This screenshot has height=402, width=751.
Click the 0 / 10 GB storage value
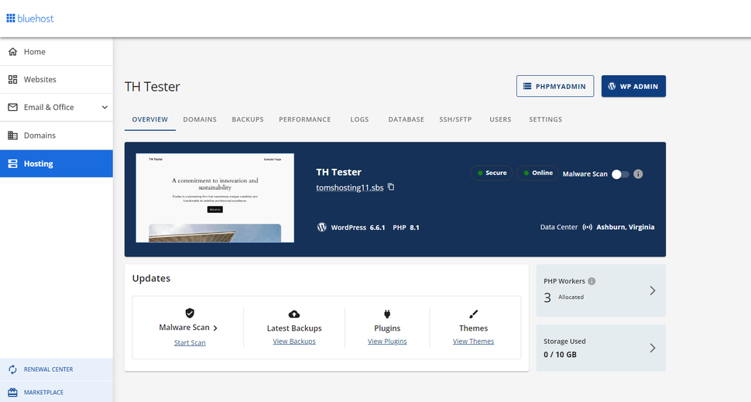click(x=560, y=355)
